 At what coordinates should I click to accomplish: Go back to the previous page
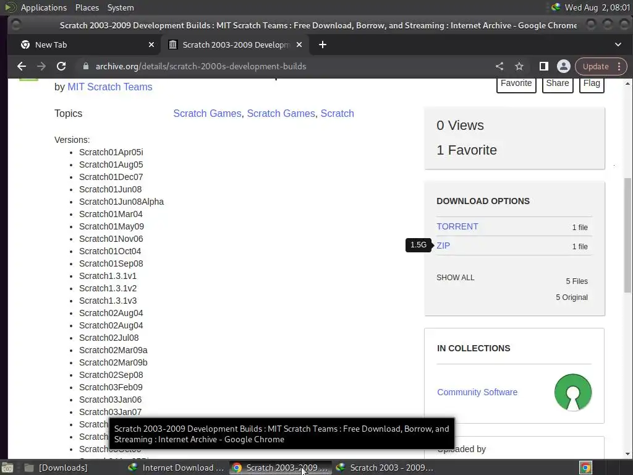click(x=22, y=66)
